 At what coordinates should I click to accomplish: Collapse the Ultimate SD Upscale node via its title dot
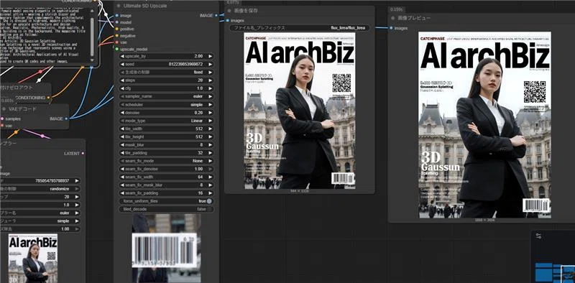[x=119, y=6]
